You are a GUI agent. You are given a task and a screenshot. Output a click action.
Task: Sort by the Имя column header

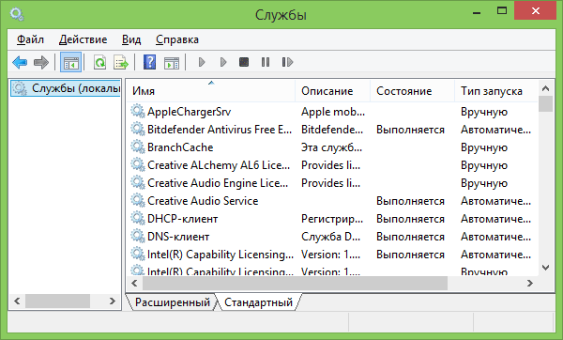click(211, 91)
